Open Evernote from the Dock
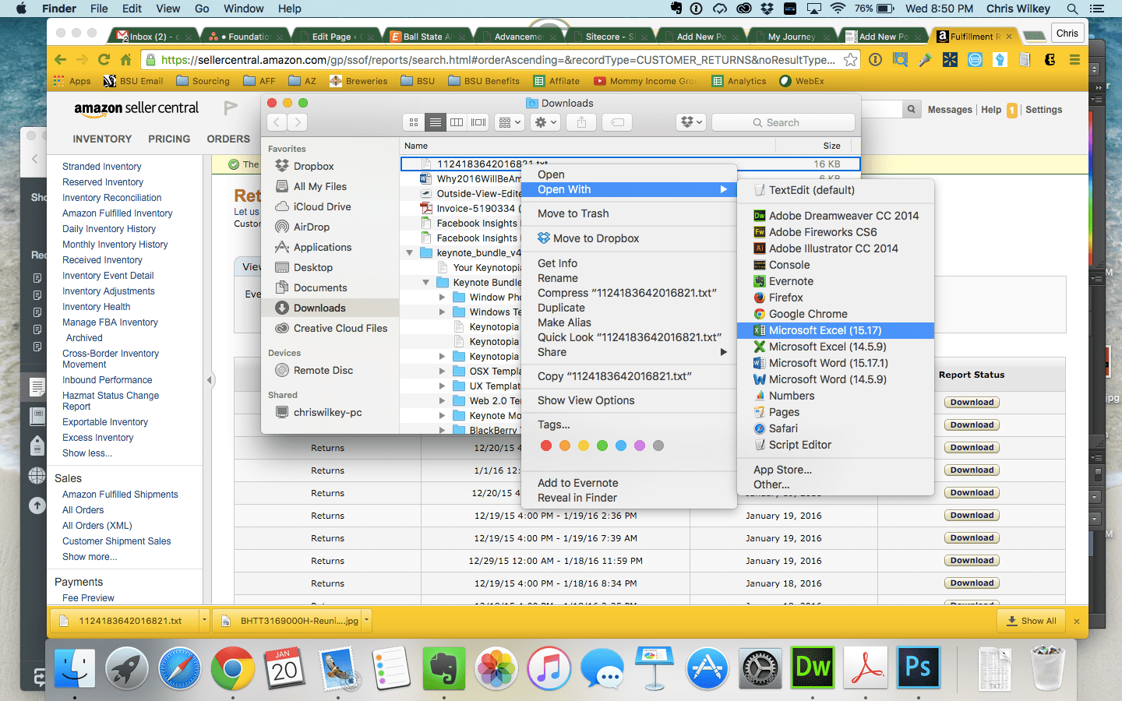1122x701 pixels. coord(443,668)
